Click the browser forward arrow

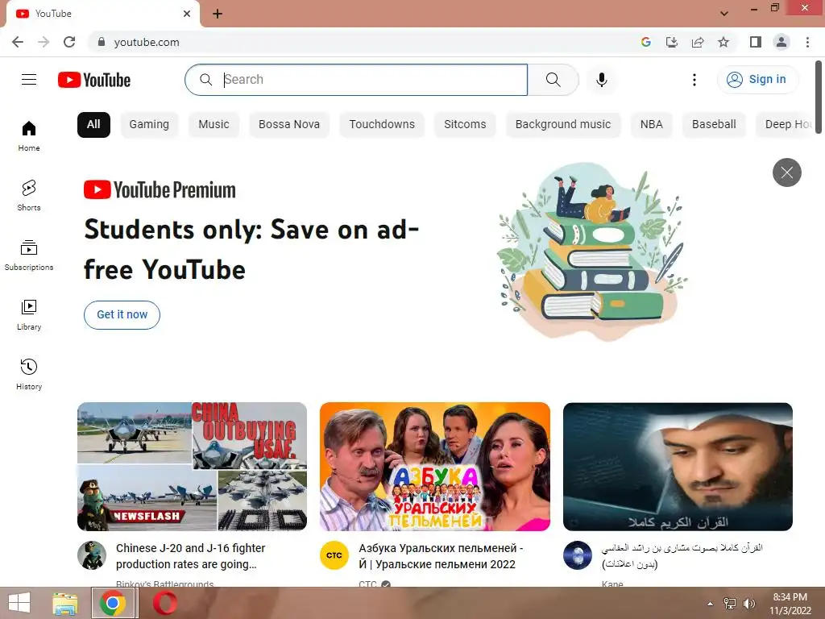[44, 42]
